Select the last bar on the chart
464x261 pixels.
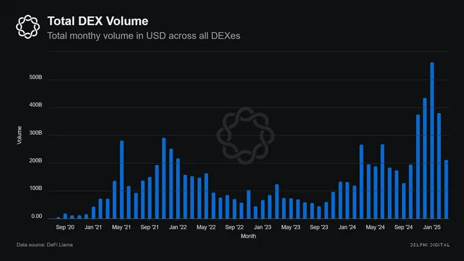coord(446,189)
